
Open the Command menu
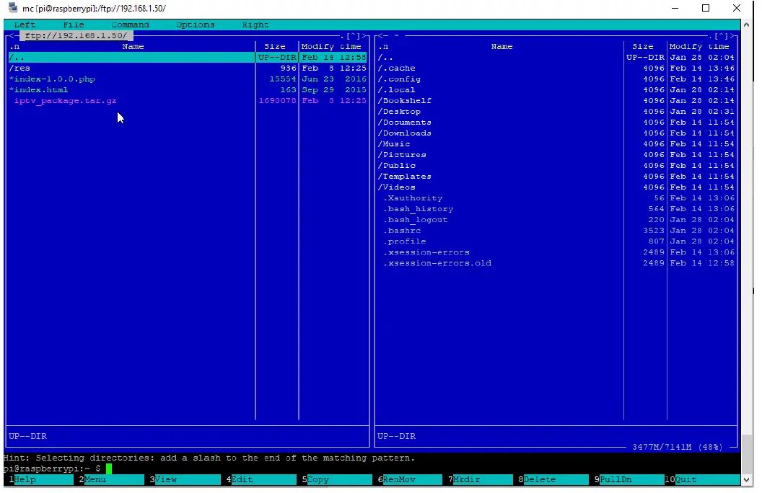[x=130, y=25]
